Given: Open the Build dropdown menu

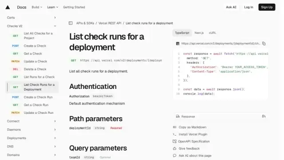Looking at the screenshot, I should [37, 7].
